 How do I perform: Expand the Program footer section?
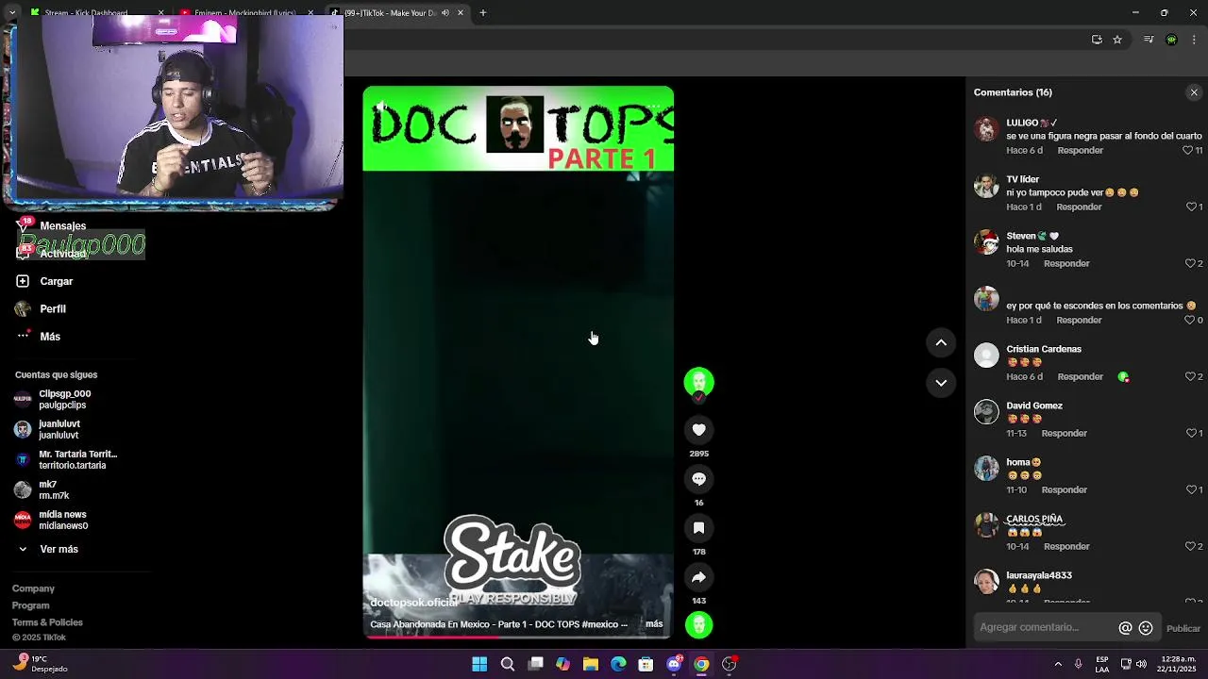tap(31, 605)
